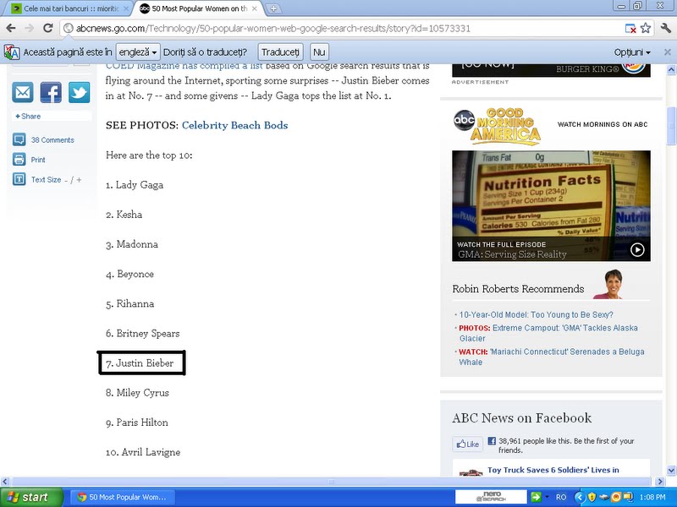Open the Celebrity Beach Bods link
Image resolution: width=677 pixels, height=507 pixels.
click(x=235, y=125)
